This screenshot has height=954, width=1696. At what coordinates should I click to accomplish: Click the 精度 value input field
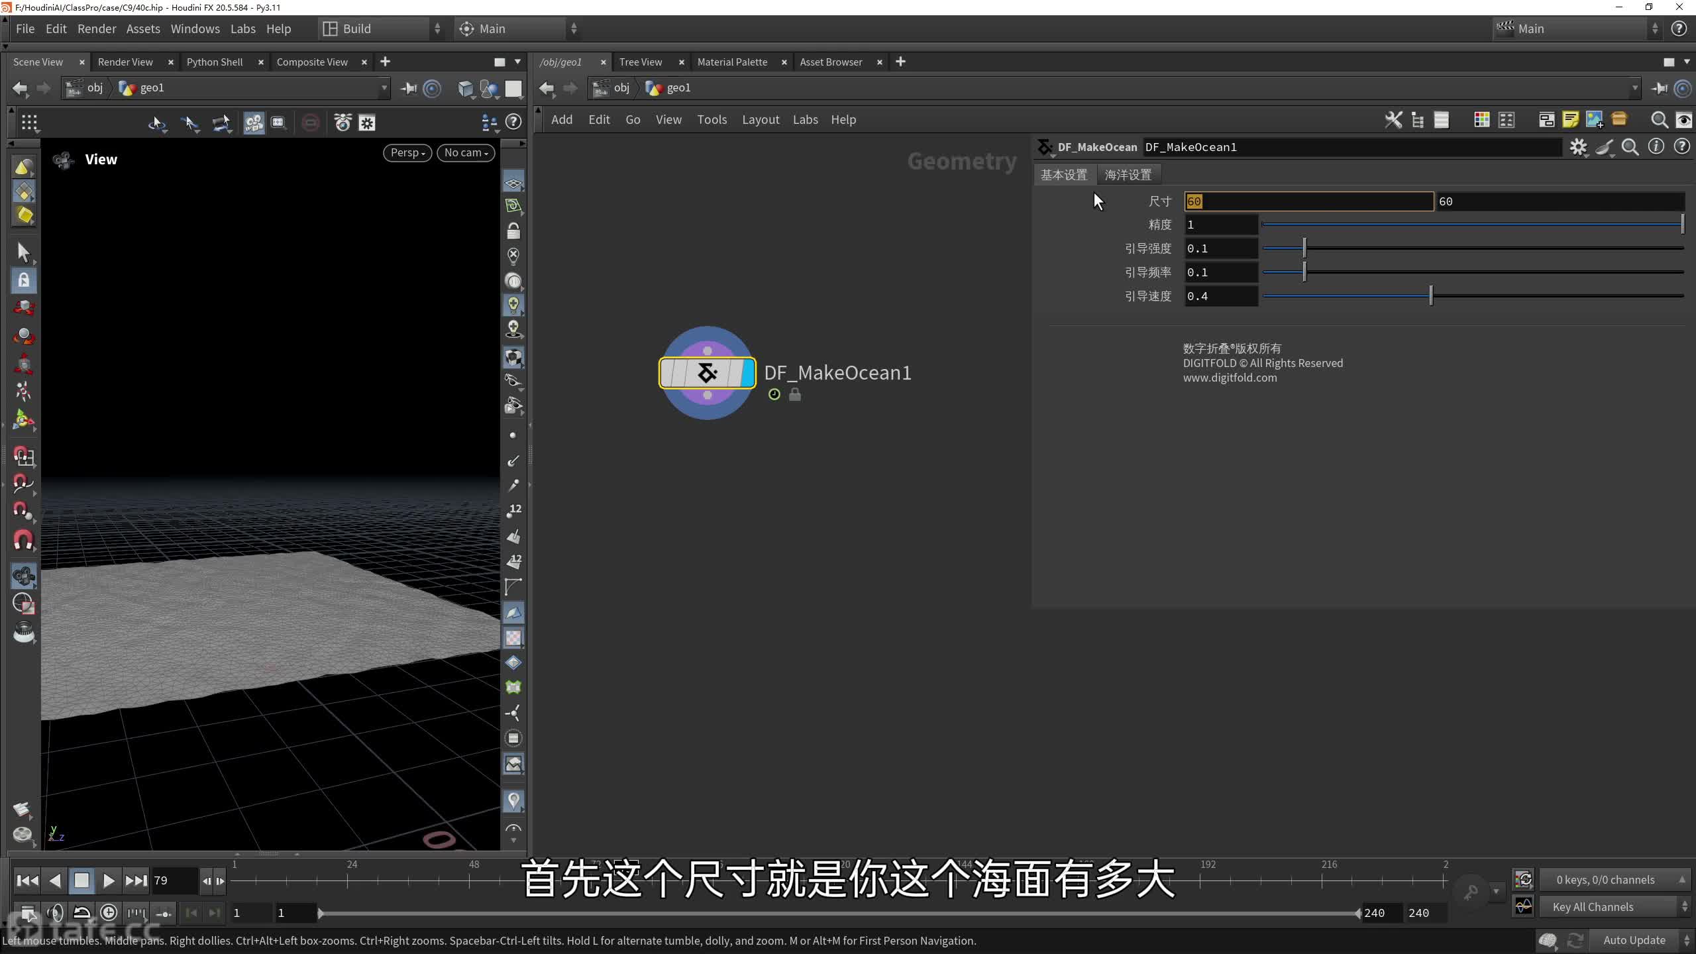click(1220, 225)
